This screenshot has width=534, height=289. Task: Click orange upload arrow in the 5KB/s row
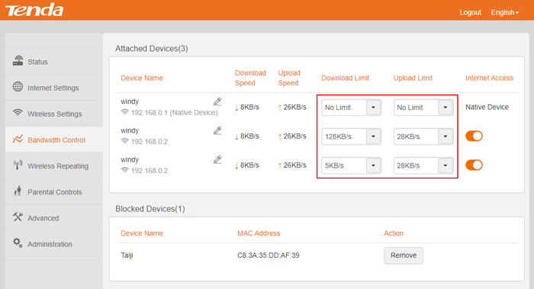coord(280,165)
